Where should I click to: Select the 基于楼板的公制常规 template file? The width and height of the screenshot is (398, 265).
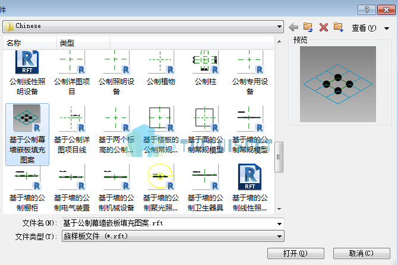[x=161, y=130]
